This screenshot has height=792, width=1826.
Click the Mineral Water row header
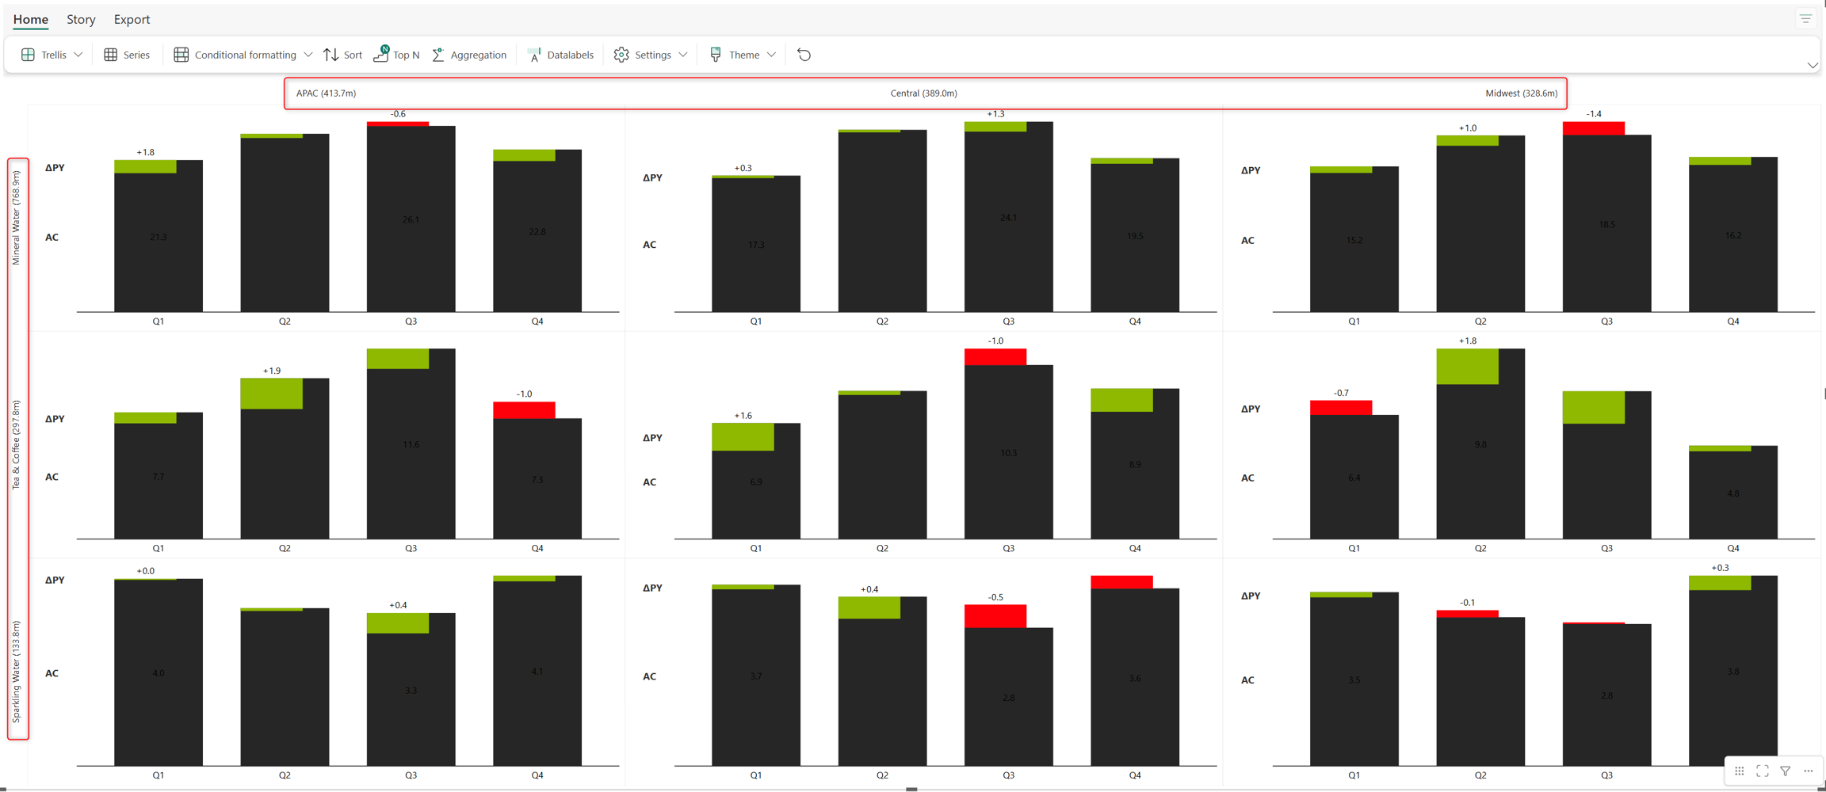17,218
